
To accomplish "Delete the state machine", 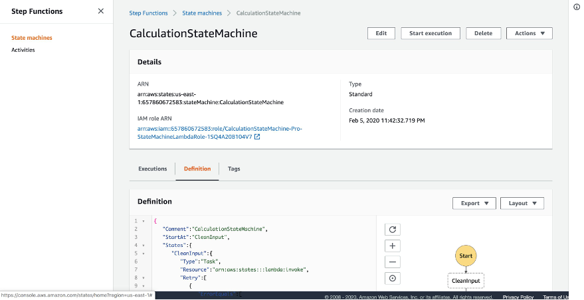I will tap(483, 33).
